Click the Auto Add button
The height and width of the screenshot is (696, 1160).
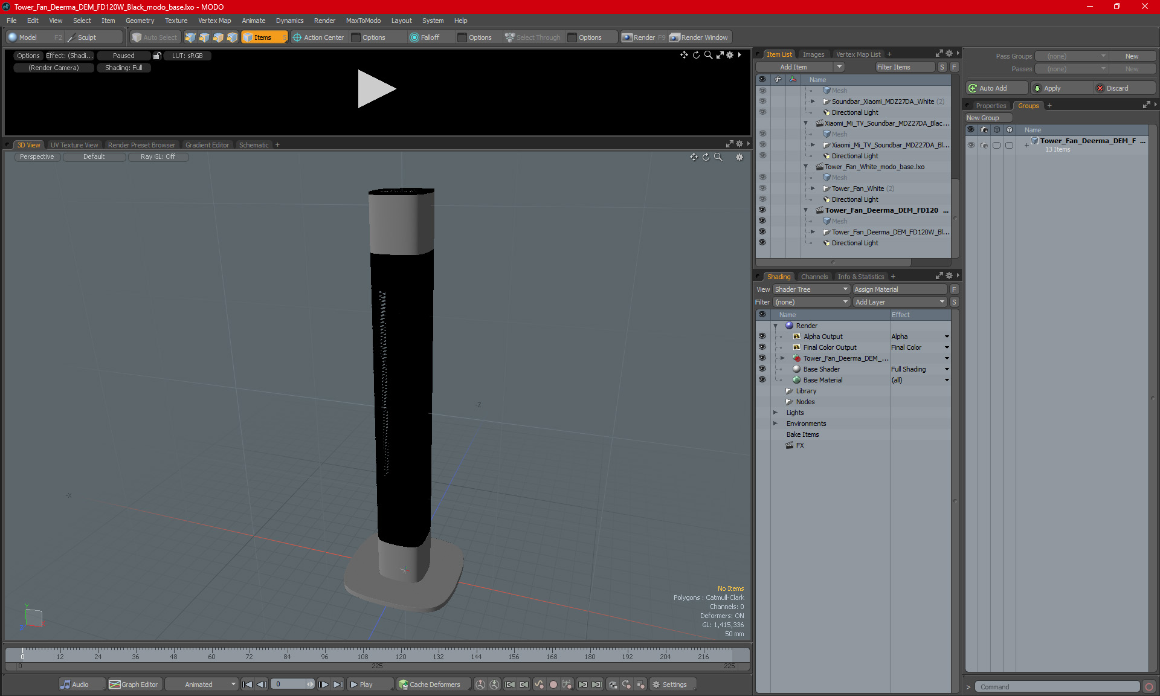point(997,88)
